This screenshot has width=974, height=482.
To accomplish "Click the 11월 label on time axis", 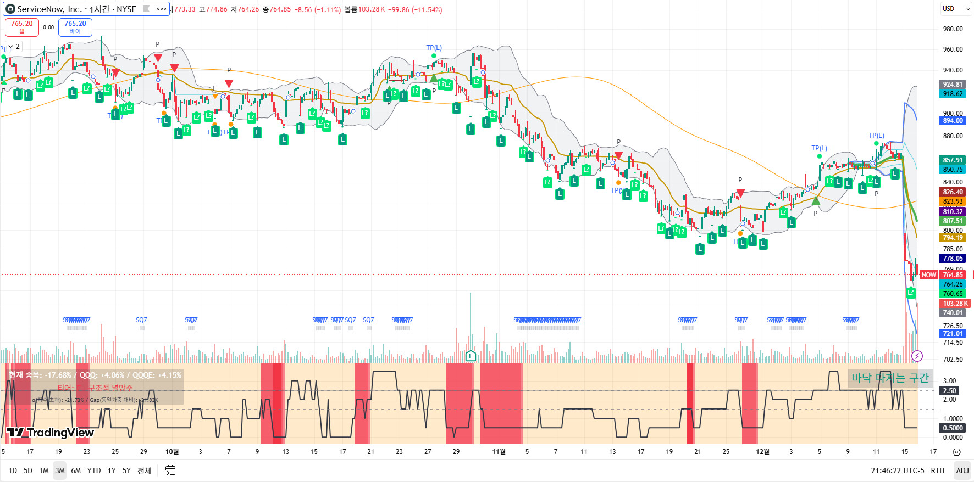I will pyautogui.click(x=499, y=452).
